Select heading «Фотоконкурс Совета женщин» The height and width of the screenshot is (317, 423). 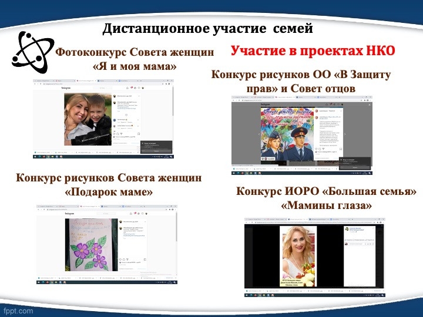(135, 52)
